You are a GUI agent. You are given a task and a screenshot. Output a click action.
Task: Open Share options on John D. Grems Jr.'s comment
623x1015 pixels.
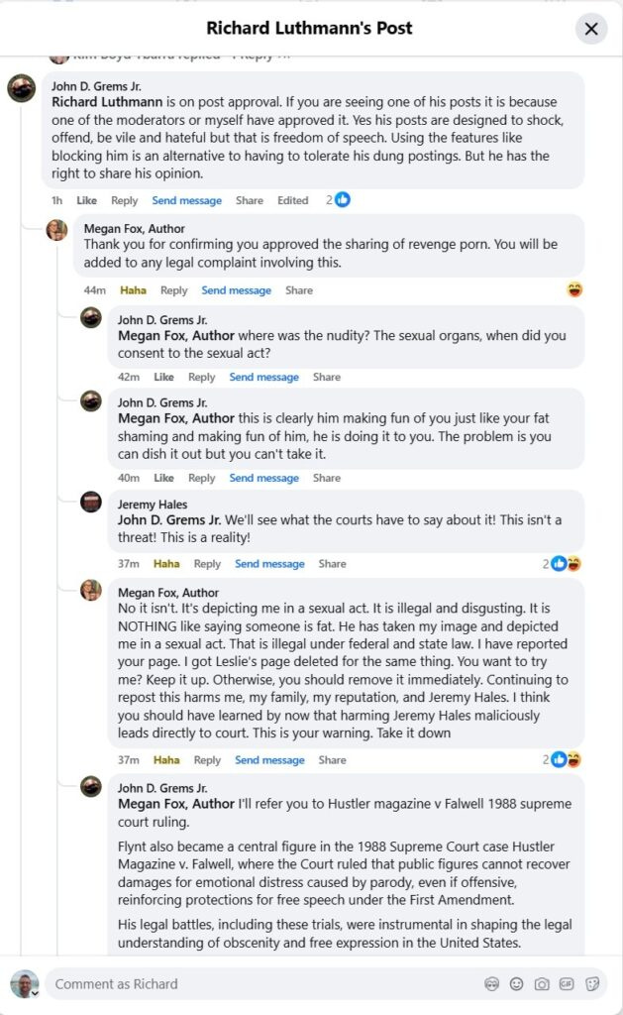click(249, 200)
